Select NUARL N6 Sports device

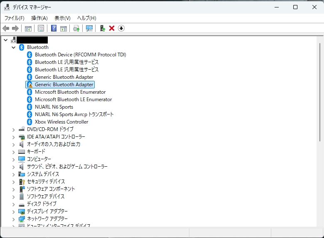pyautogui.click(x=54, y=107)
